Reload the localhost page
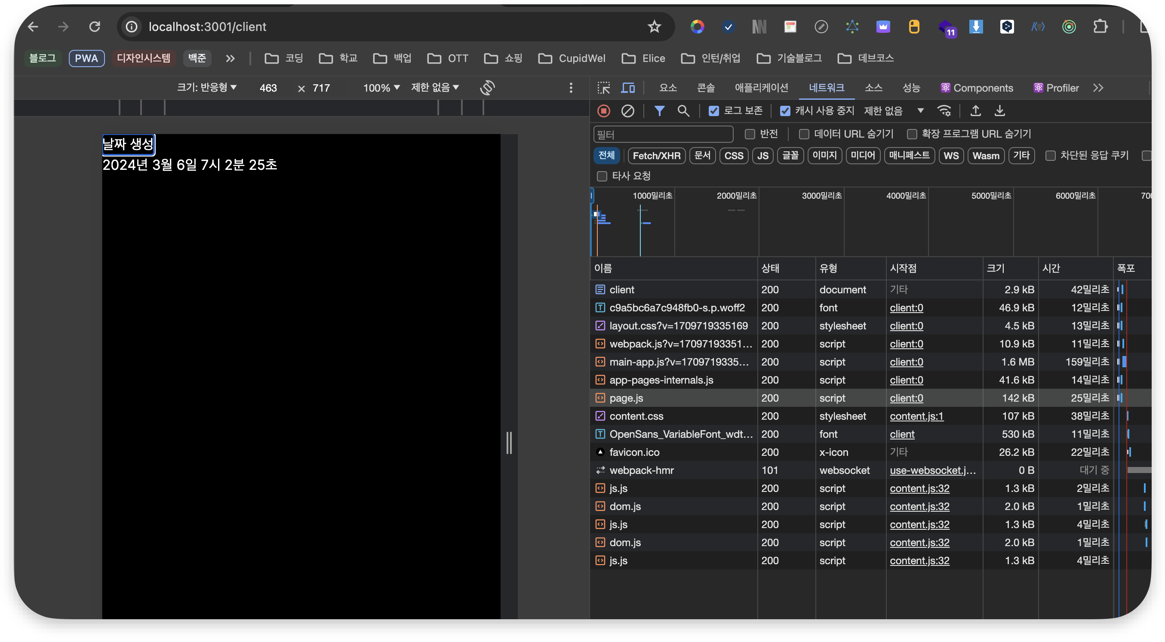Image resolution: width=1165 pixels, height=642 pixels. 95,27
